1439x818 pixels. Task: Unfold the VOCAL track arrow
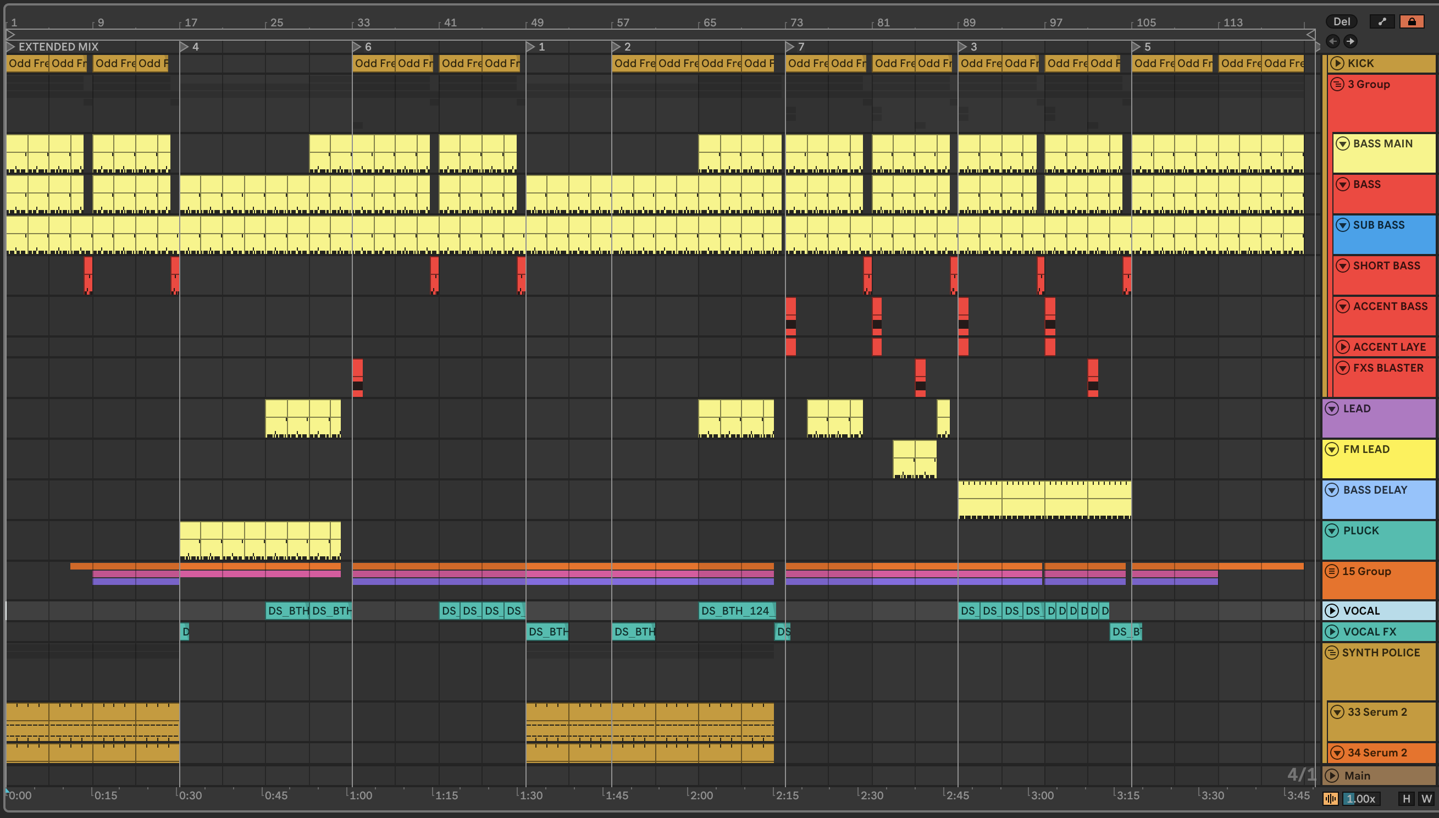click(x=1332, y=611)
